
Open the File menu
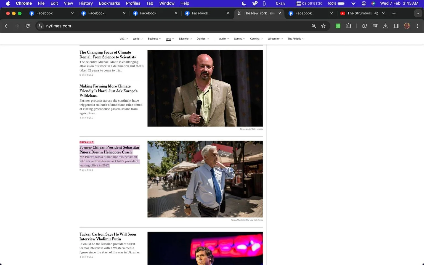pyautogui.click(x=41, y=3)
